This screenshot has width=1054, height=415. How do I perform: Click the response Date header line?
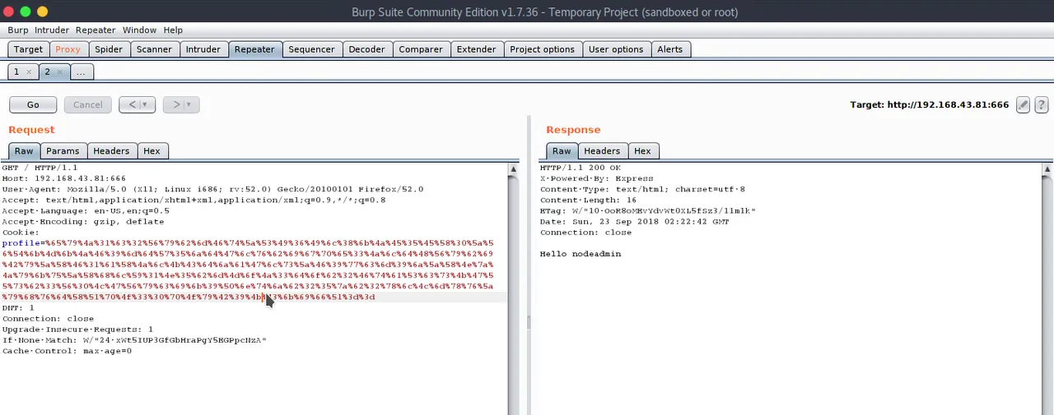(635, 222)
